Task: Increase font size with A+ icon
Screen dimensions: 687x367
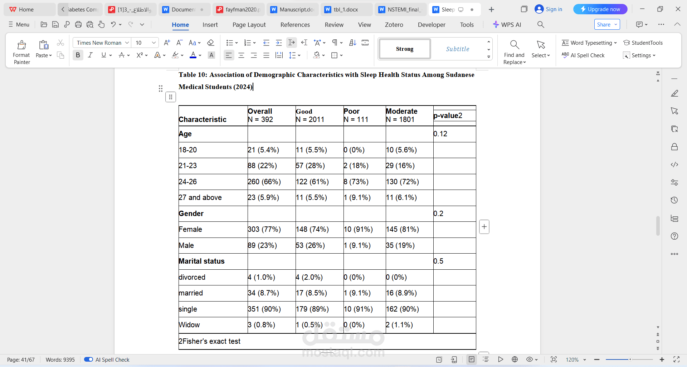Action: [x=167, y=43]
